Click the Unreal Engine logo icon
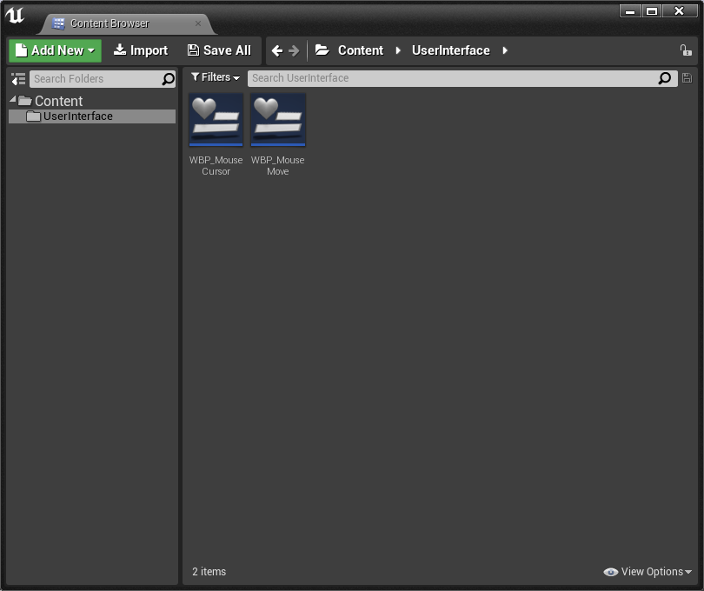The width and height of the screenshot is (704, 591). (15, 16)
